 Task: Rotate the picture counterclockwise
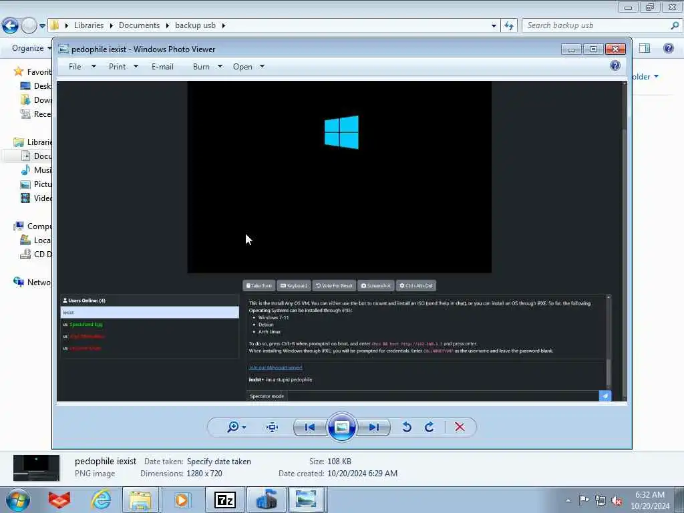(x=407, y=427)
